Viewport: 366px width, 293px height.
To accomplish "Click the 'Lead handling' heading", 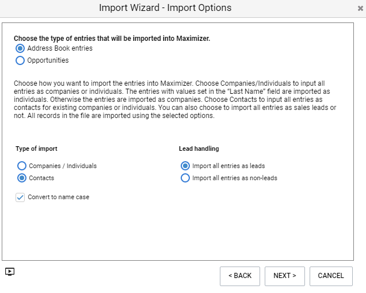I will click(199, 149).
